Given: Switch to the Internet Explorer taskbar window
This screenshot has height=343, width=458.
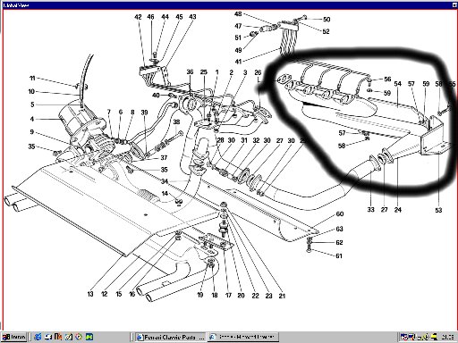Looking at the screenshot, I should [243, 337].
